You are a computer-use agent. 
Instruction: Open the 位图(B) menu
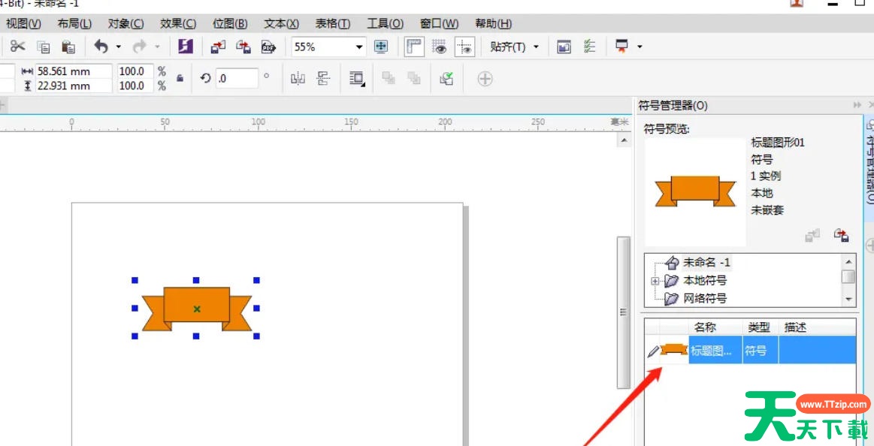point(230,24)
